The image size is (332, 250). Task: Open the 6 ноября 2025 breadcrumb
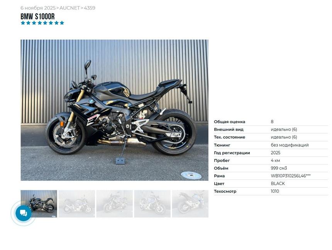[38, 8]
